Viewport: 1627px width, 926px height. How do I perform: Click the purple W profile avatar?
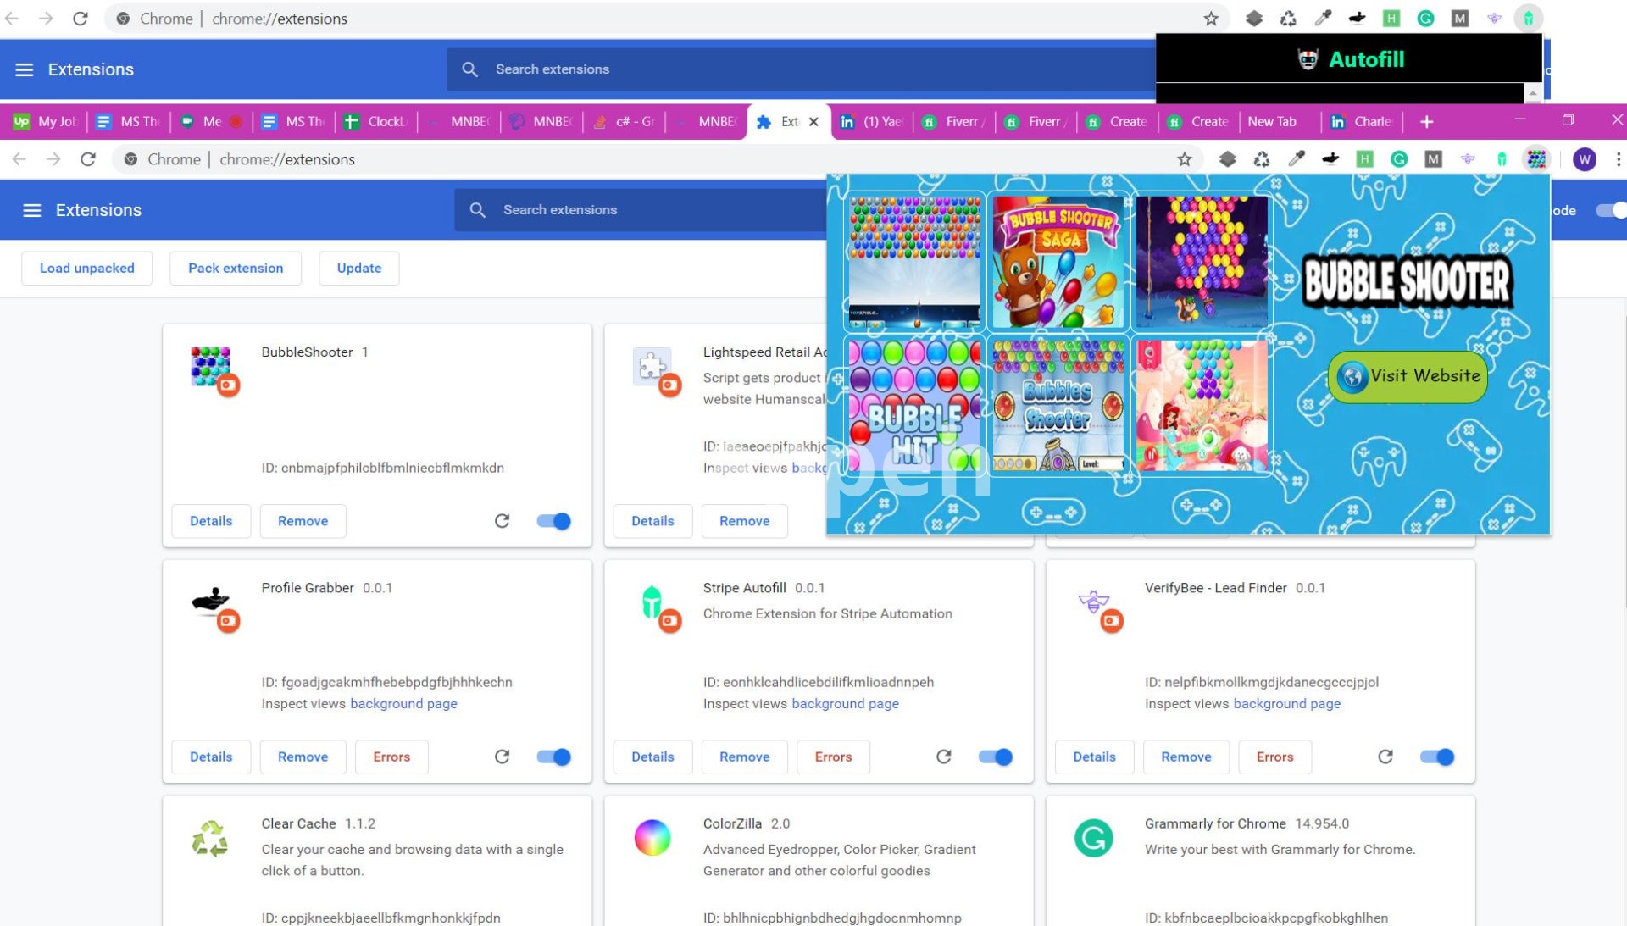[x=1584, y=159]
